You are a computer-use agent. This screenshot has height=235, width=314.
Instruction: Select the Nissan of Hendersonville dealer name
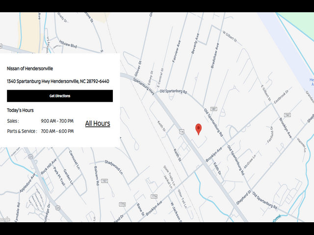tap(30, 69)
